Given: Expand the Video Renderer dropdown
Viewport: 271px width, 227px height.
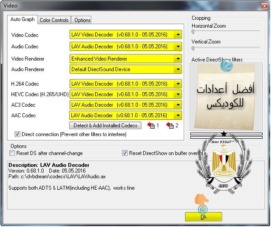Looking at the screenshot, I should pyautogui.click(x=126, y=59).
